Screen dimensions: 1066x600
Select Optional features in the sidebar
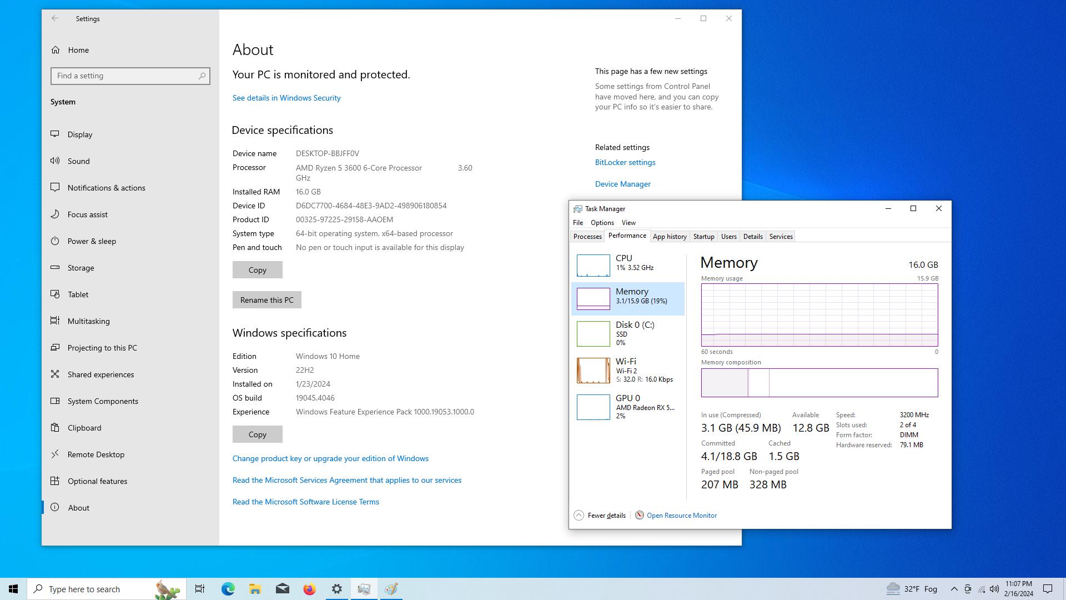point(130,481)
